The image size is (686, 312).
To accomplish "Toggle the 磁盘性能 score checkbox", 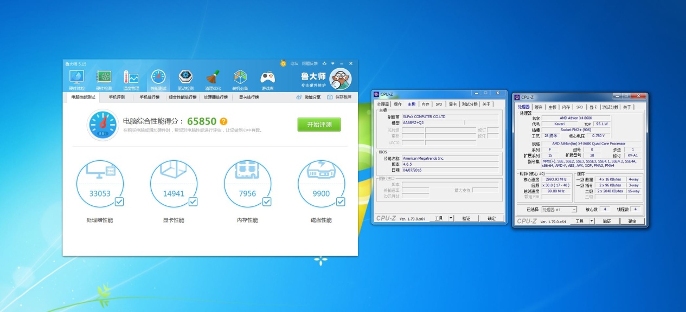I will (x=340, y=202).
